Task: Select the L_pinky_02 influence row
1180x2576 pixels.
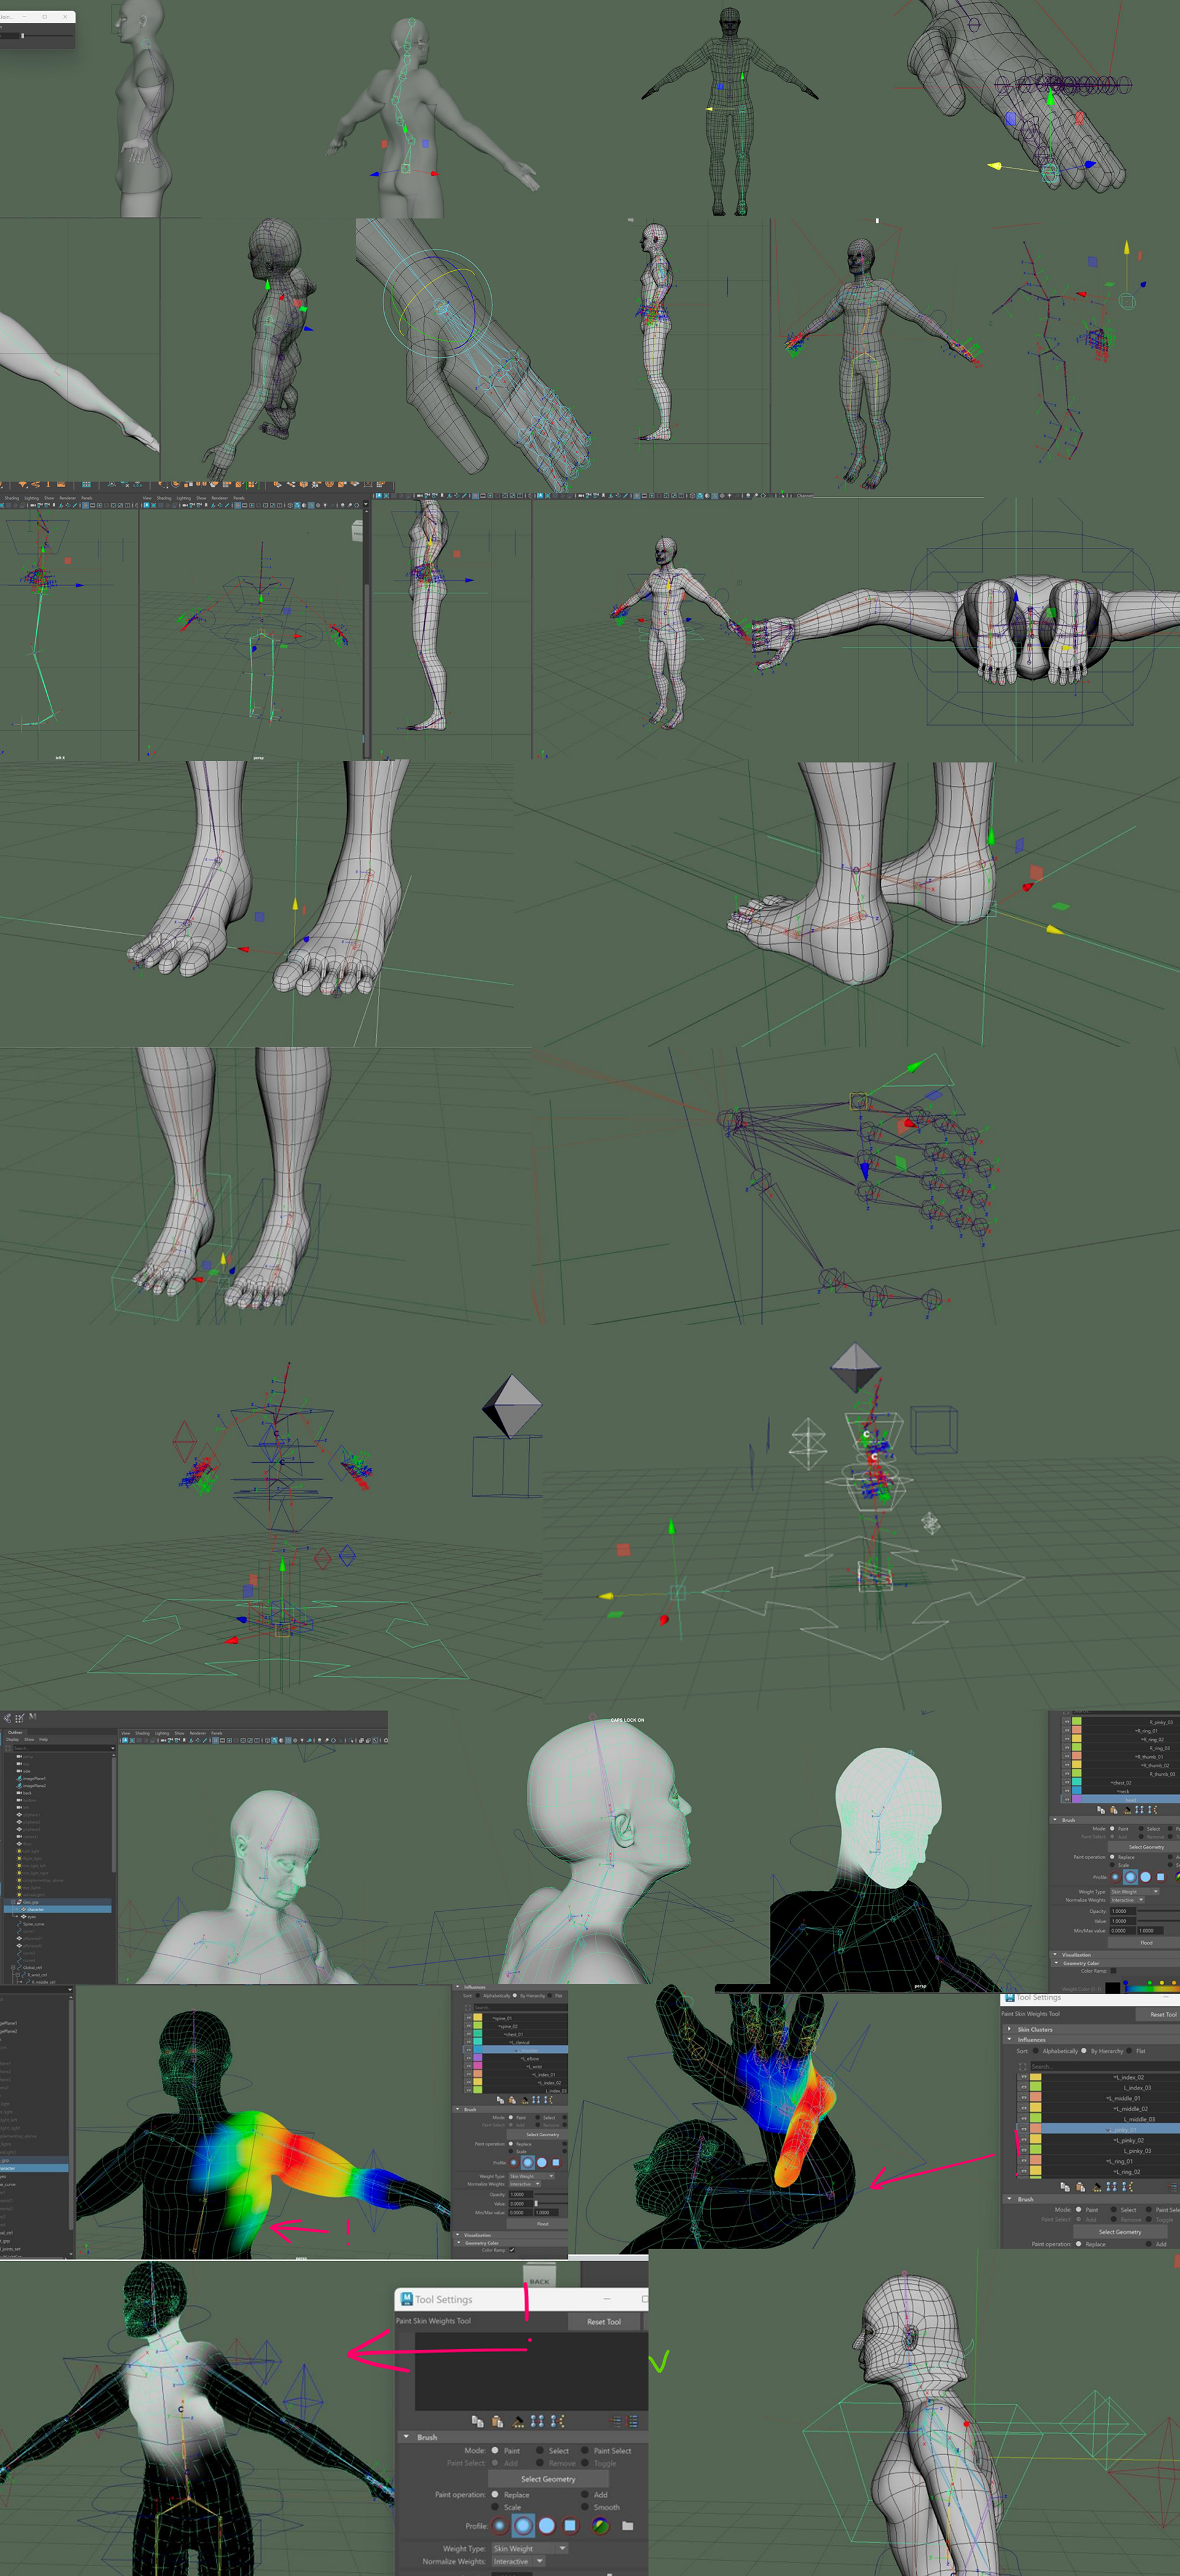Action: tap(1099, 2139)
